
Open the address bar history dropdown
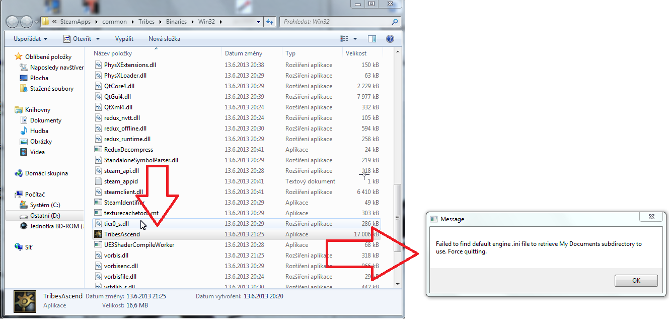(x=258, y=22)
